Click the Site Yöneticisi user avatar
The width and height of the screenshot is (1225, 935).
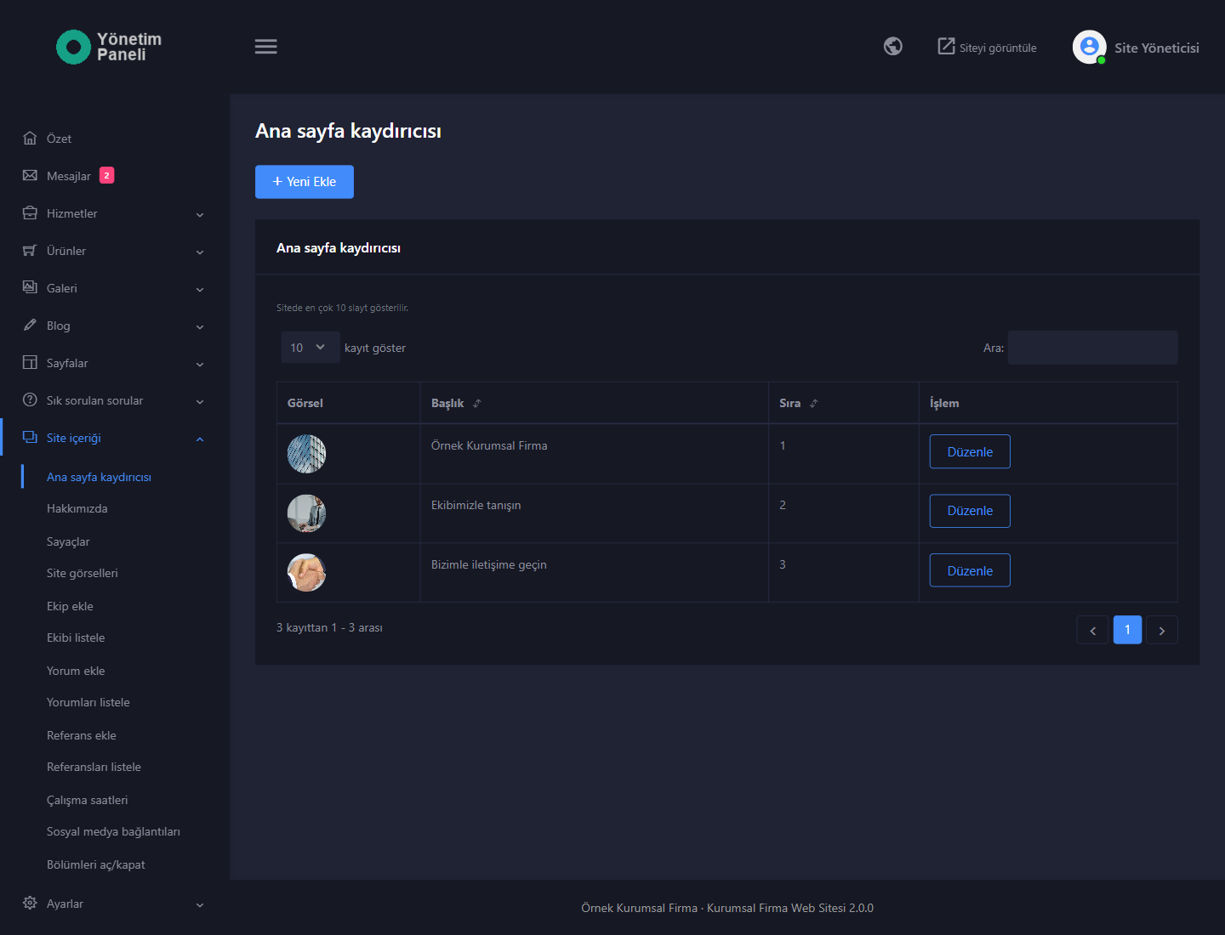pyautogui.click(x=1089, y=47)
